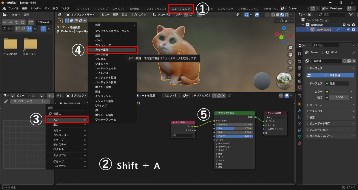Image resolution: width=358 pixels, height=190 pixels.
Task: Hide Collection in viewport via eye icon
Action: [x=348, y=25]
